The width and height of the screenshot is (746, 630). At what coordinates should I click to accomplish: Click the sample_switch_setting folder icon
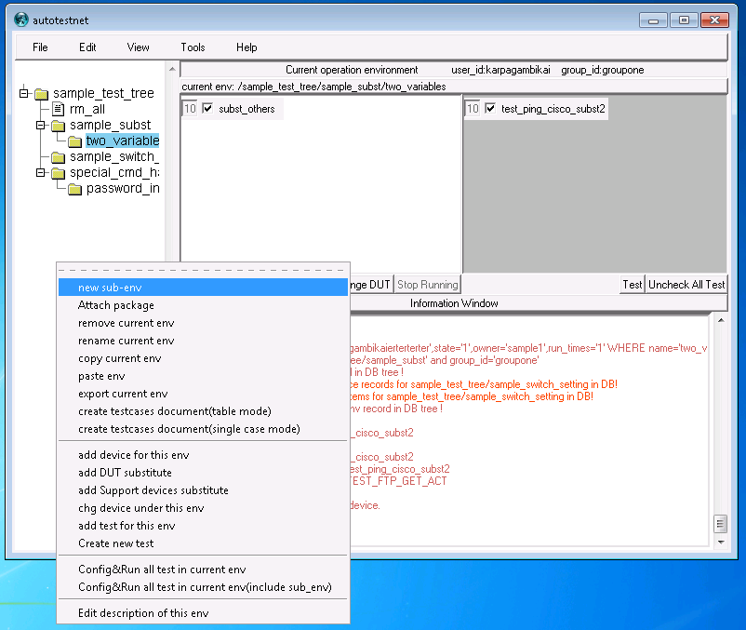[x=58, y=157]
